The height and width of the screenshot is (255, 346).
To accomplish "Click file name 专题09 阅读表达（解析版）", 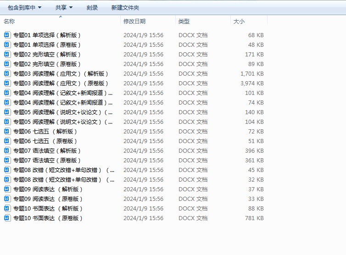I will pyautogui.click(x=48, y=189).
